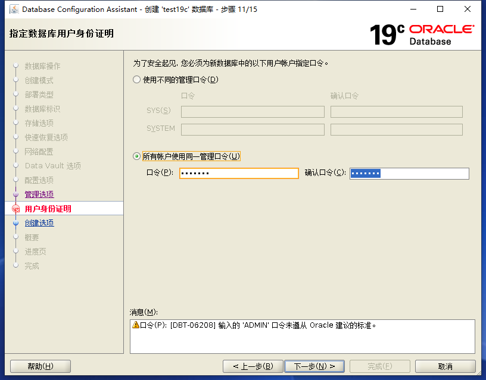Click the 进度页 step label
Viewport: 486px width, 380px height.
pyautogui.click(x=35, y=252)
